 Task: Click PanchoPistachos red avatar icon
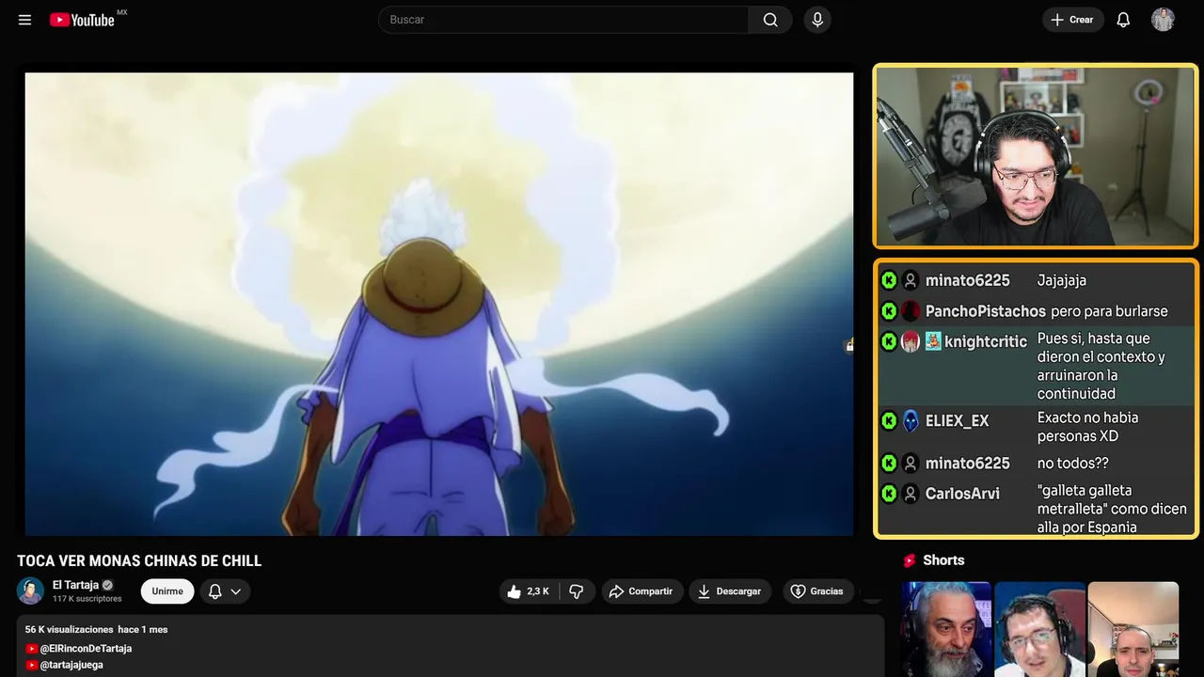(911, 311)
